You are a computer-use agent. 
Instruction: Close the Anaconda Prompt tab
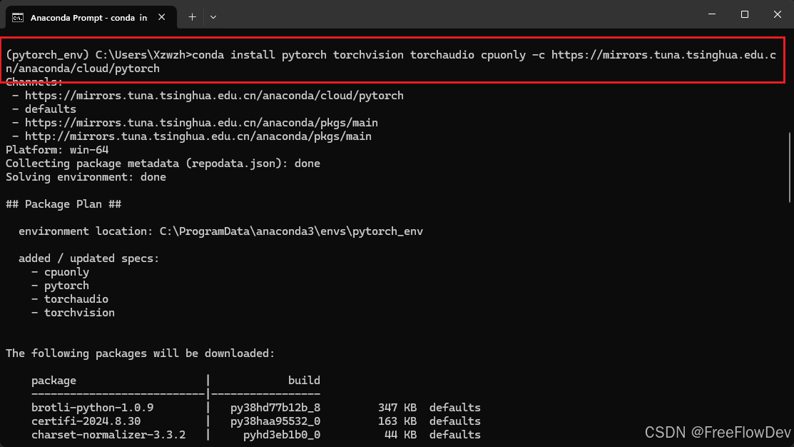(161, 17)
